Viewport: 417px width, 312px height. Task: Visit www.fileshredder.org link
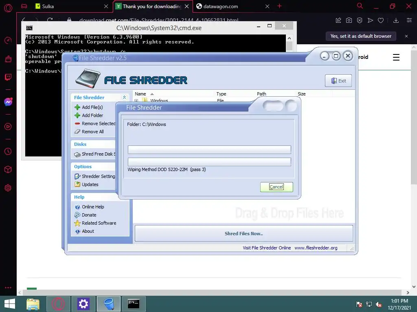[316, 248]
